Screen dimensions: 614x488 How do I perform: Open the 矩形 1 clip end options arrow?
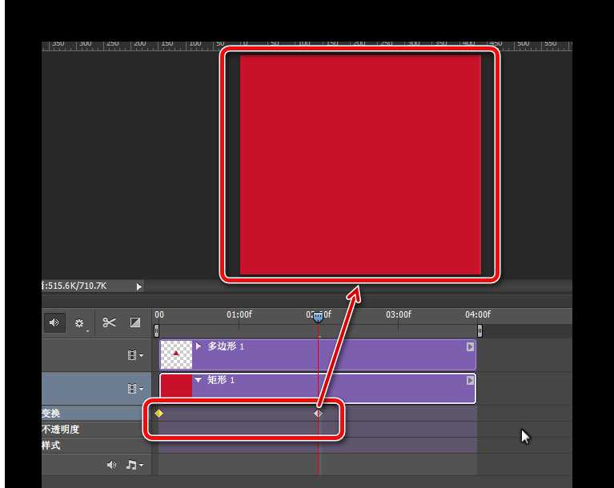(x=470, y=381)
